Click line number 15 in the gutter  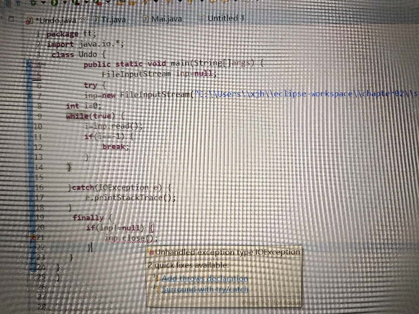(39, 177)
